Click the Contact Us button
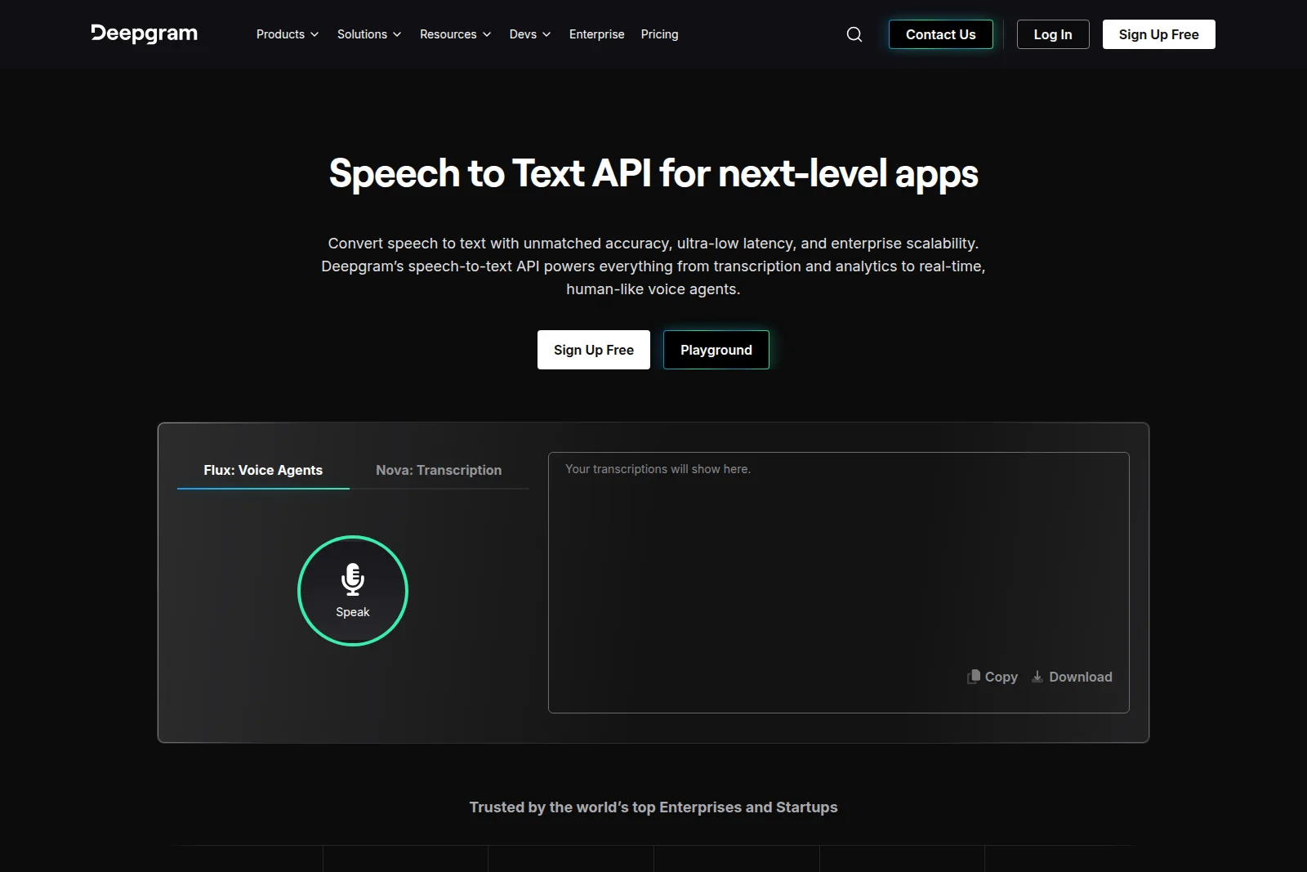The width and height of the screenshot is (1307, 872). click(940, 34)
